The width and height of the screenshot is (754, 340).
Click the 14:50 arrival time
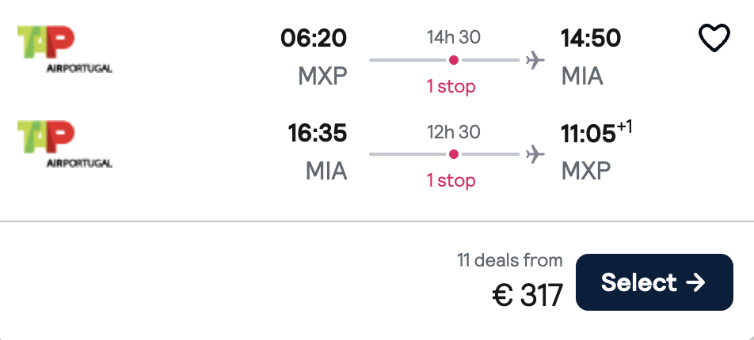pos(591,38)
